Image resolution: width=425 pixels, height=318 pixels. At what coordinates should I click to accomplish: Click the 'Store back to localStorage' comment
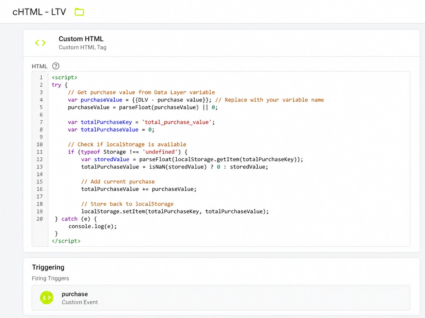tap(127, 204)
